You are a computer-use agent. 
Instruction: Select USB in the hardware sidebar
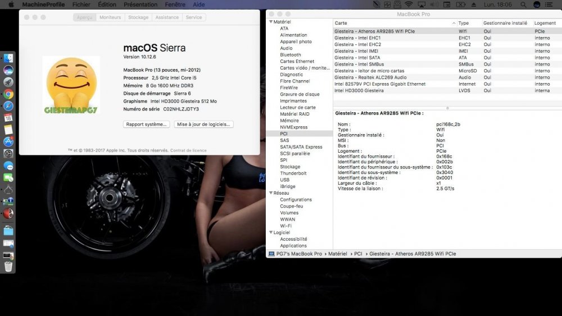[x=284, y=180]
